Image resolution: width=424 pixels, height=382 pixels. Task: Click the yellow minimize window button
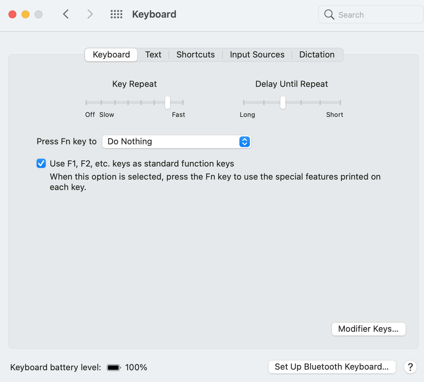(x=25, y=15)
